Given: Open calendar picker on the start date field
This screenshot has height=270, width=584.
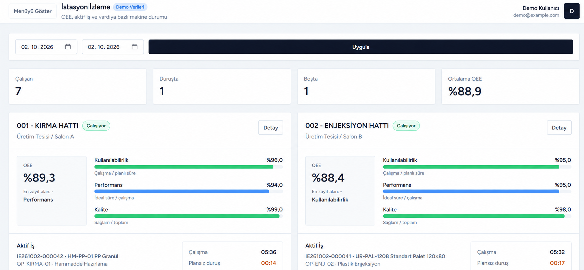Looking at the screenshot, I should coord(68,47).
